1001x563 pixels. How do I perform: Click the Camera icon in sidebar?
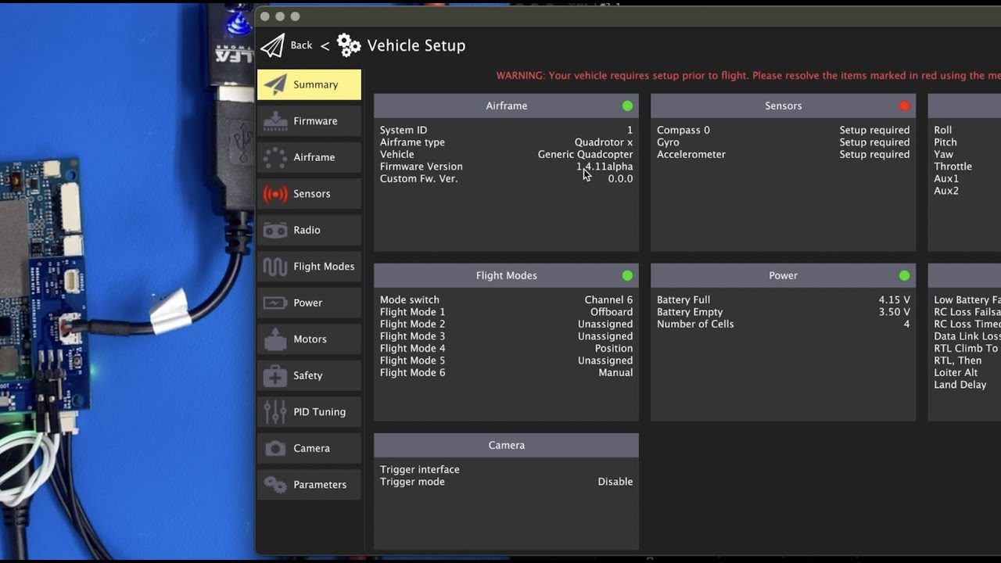tap(274, 448)
